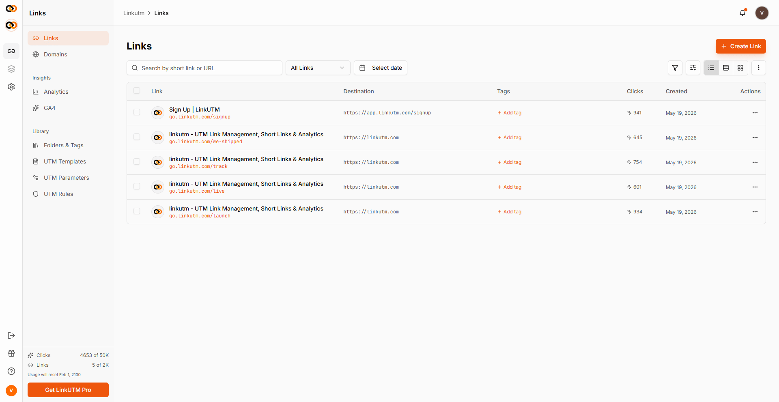
Task: Open the go.linkutm.com/signup short link
Action: (200, 117)
